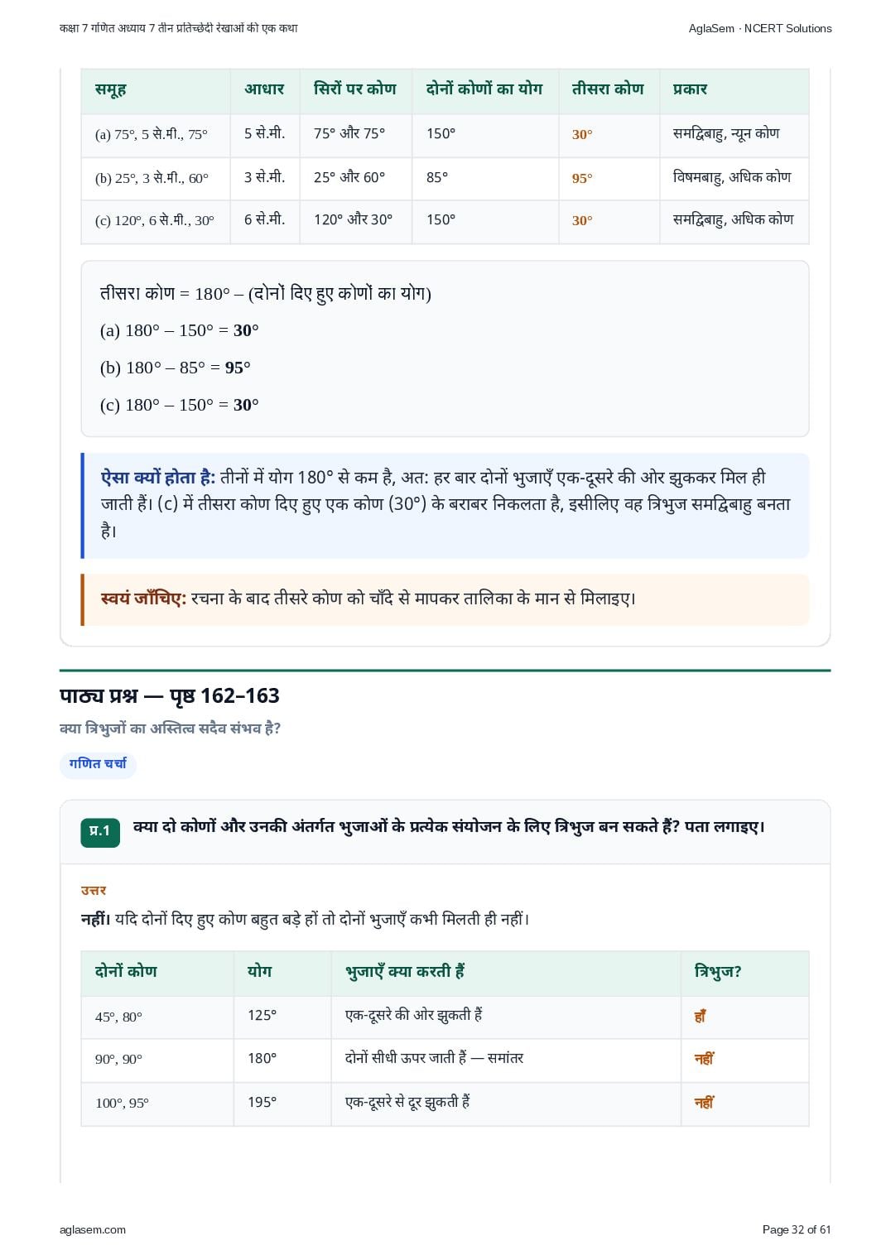Click the पाठ्य प्रश्न — पृष्ठ 162–163 heading
The width and height of the screenshot is (891, 1260).
(170, 696)
